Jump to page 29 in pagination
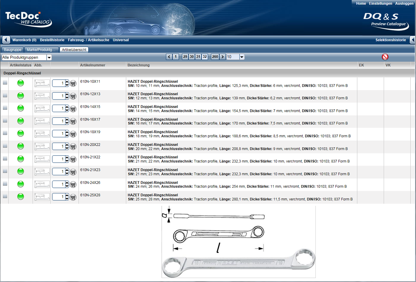The width and height of the screenshot is (416, 282). click(x=185, y=57)
